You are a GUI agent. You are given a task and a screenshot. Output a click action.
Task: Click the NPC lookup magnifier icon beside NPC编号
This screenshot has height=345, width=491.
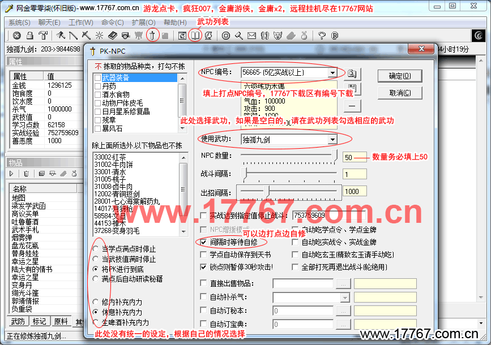352,74
